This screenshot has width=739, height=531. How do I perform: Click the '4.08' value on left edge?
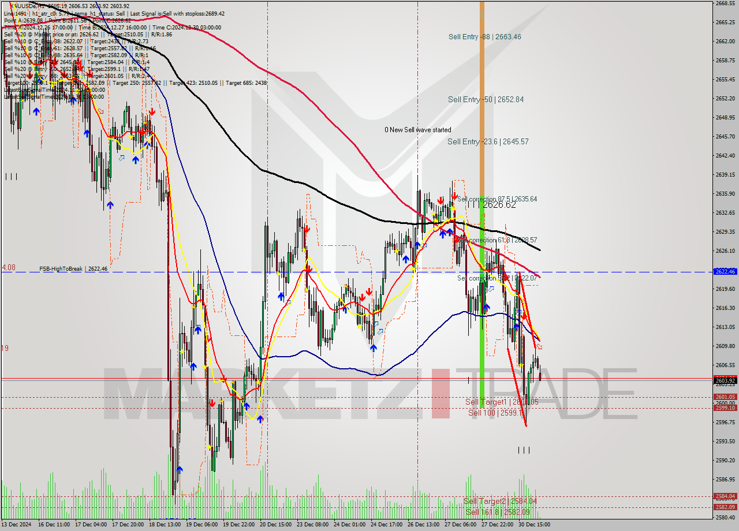[8, 268]
